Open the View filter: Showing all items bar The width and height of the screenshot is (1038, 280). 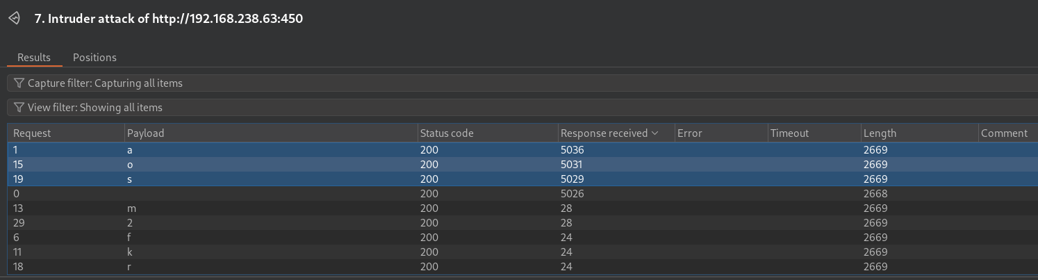522,108
